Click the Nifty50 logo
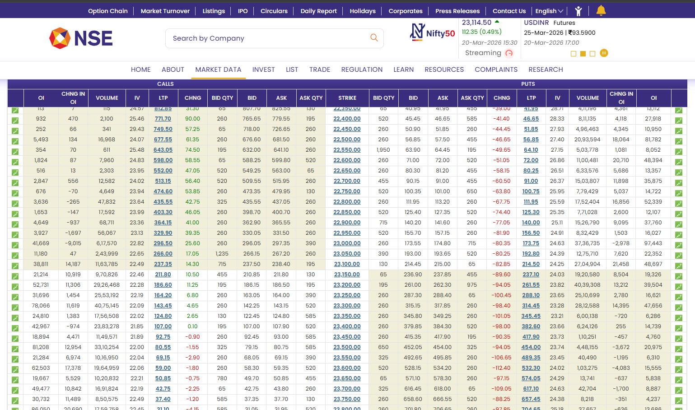The width and height of the screenshot is (695, 410). [432, 33]
